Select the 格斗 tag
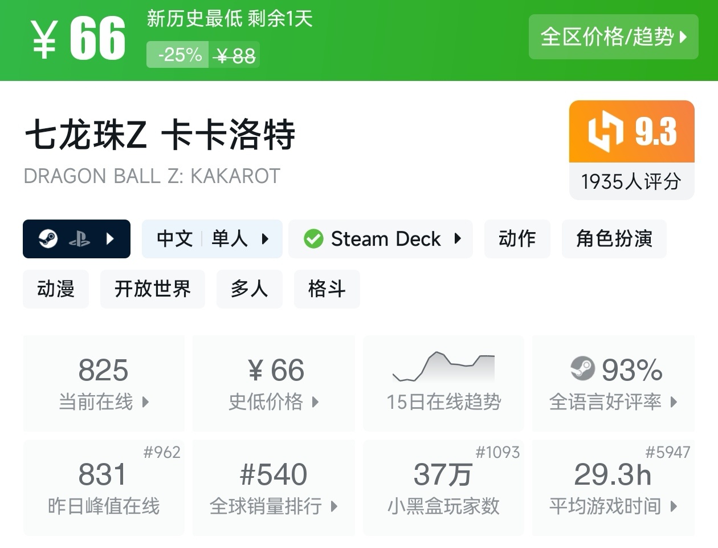The image size is (718, 548). tap(327, 289)
